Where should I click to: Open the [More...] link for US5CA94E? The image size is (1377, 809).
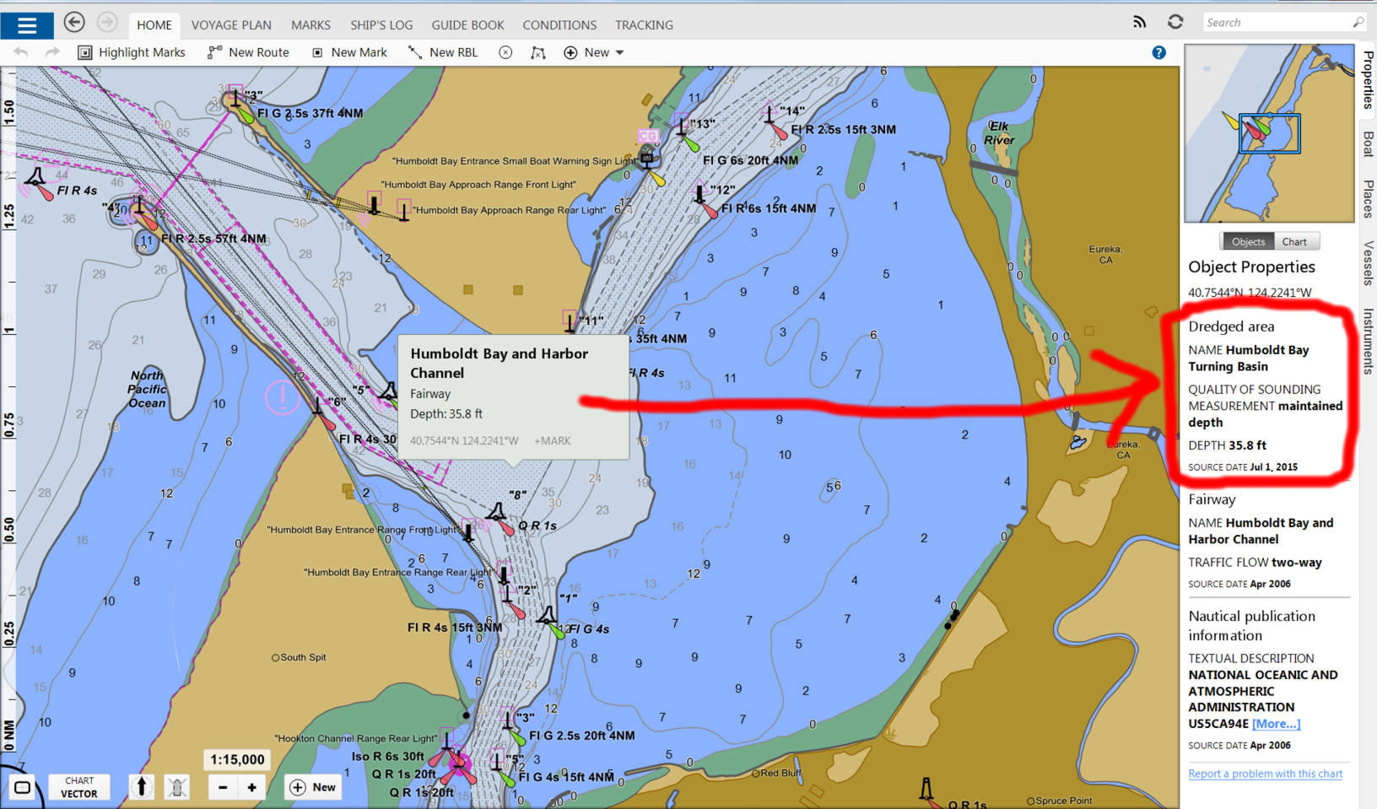click(x=1276, y=724)
